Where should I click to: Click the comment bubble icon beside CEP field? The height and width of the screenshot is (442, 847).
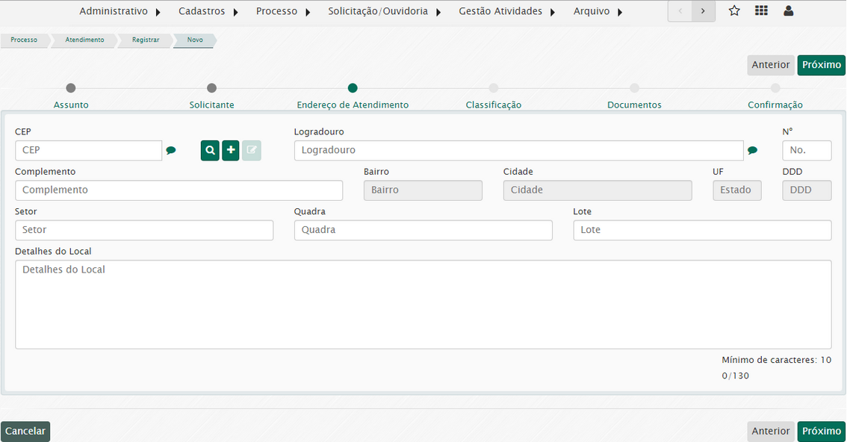(171, 151)
